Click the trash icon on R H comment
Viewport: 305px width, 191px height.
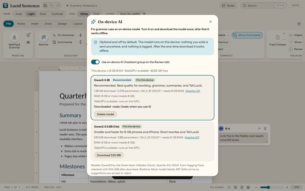tap(265, 129)
